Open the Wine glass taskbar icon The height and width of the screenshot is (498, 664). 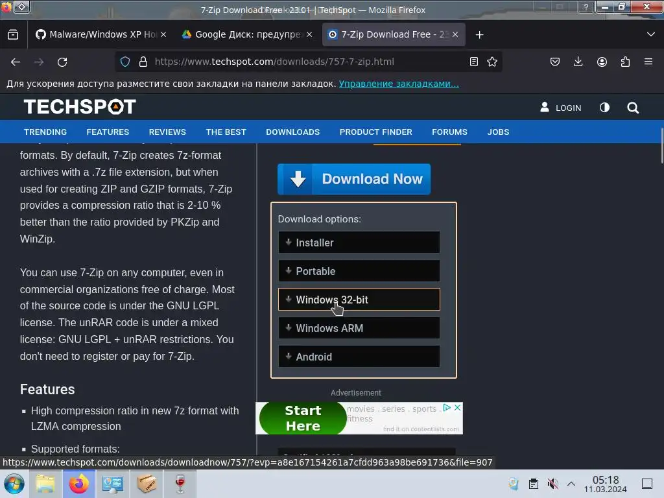(180, 484)
